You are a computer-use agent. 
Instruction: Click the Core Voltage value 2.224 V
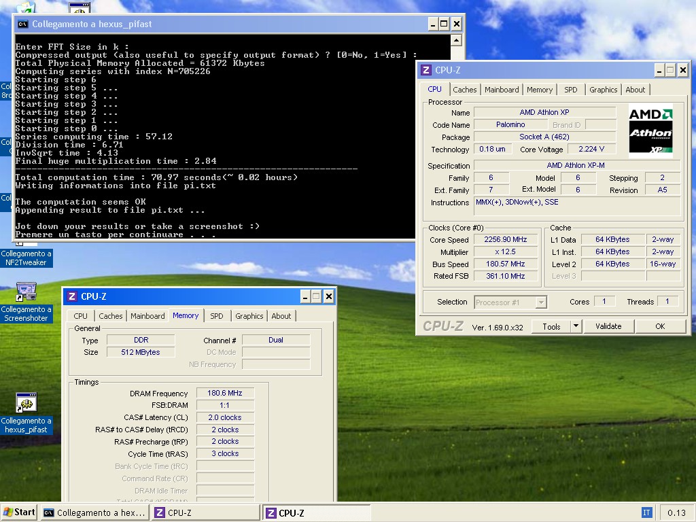[x=591, y=149]
